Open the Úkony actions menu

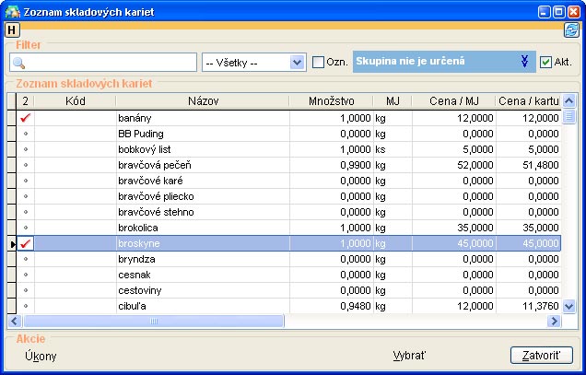click(x=41, y=356)
